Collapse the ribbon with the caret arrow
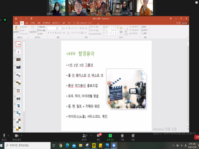The width and height of the screenshot is (199, 149). [x=187, y=37]
